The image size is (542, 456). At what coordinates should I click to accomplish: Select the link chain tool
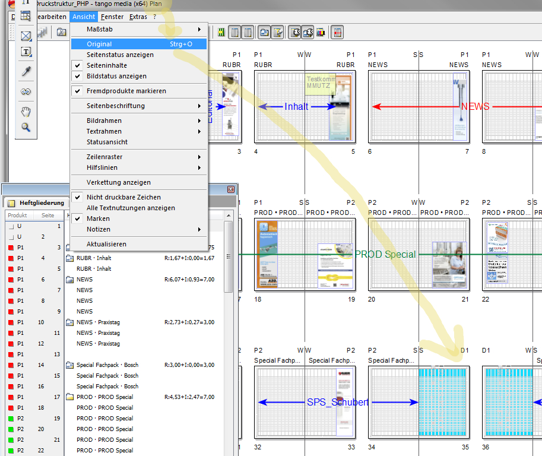point(26,92)
